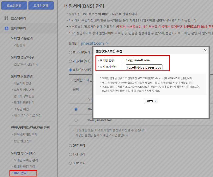Click 인터넷키워드/한글.한글 관리 heading
Image resolution: width=213 pixels, height=177 pixels.
point(30,128)
